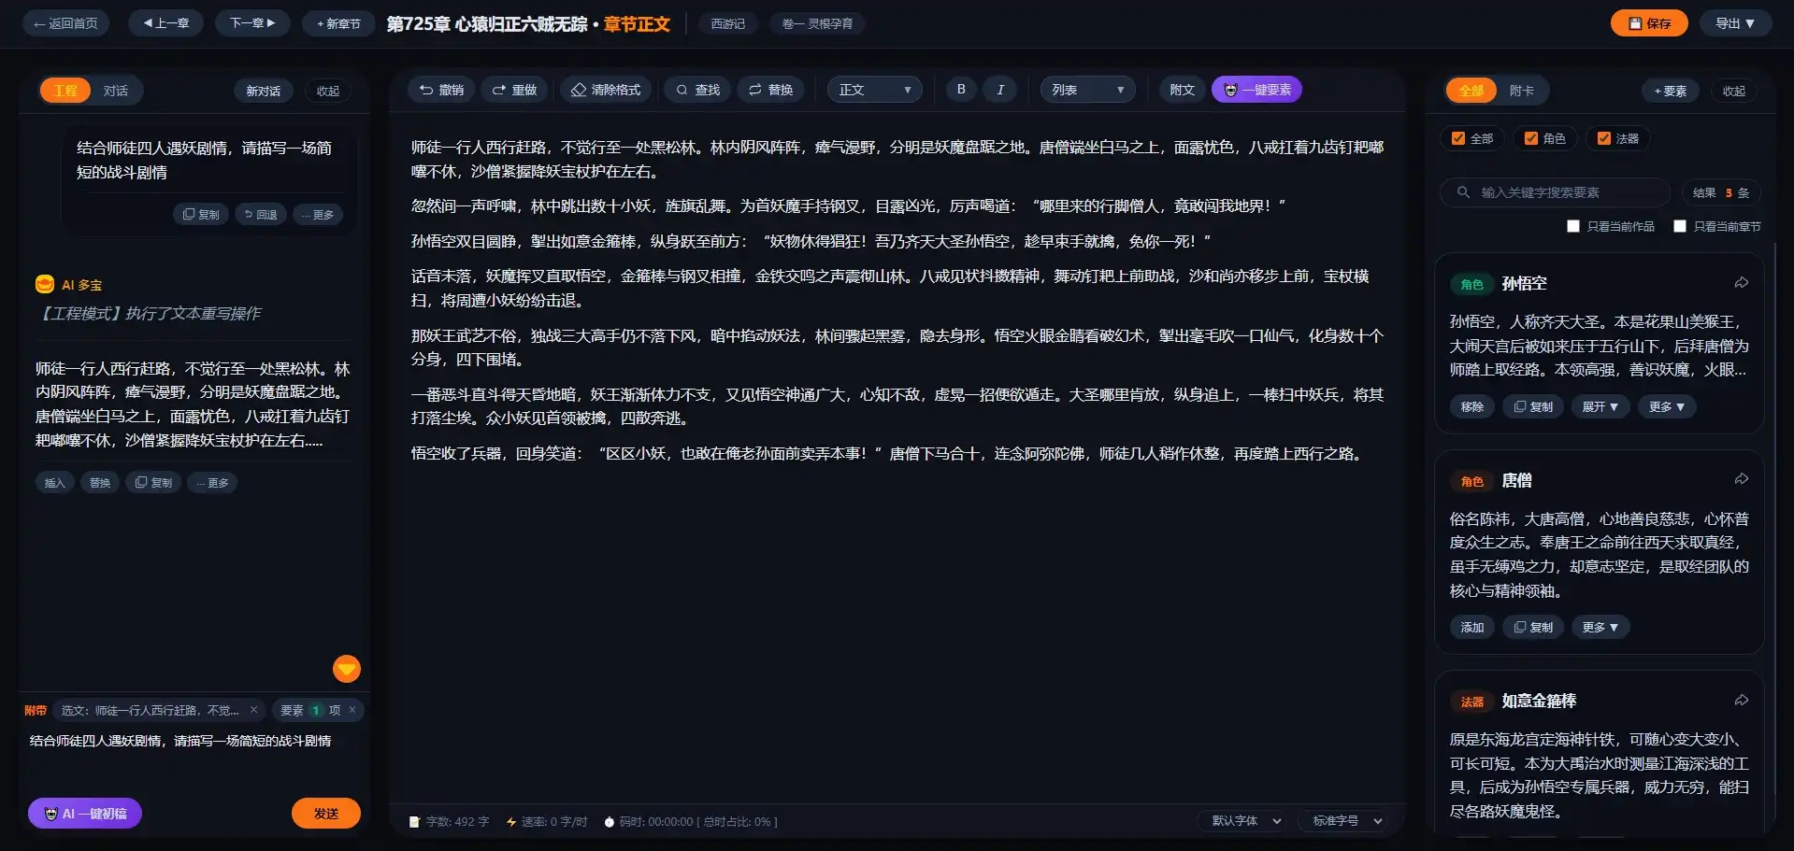Toggle bold B formatting
Viewport: 1794px width, 851px height.
(961, 90)
